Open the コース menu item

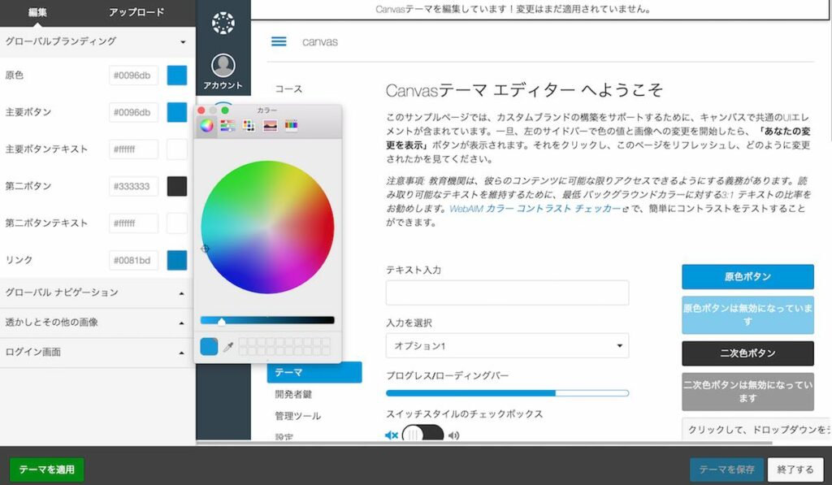[288, 89]
